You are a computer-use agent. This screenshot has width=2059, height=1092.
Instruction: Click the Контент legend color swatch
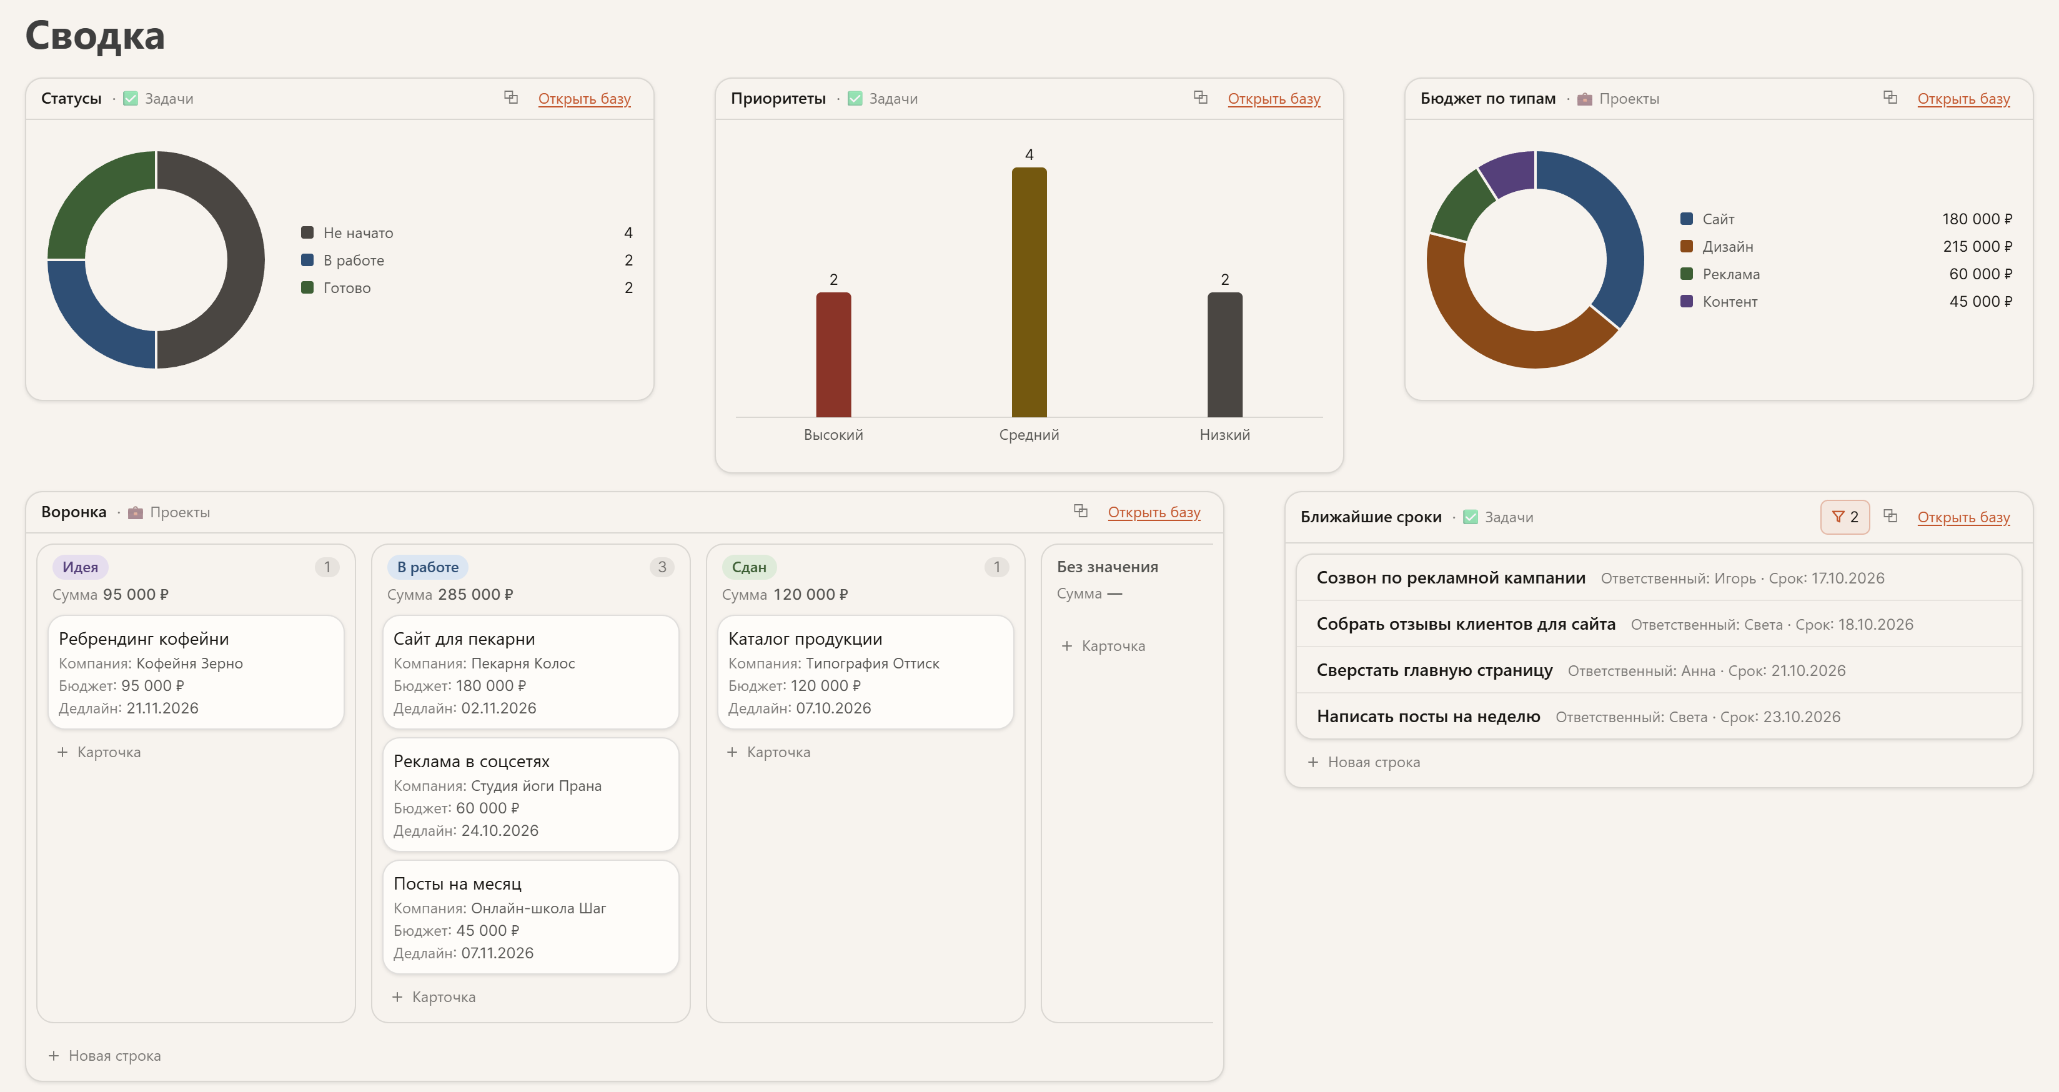click(1687, 301)
